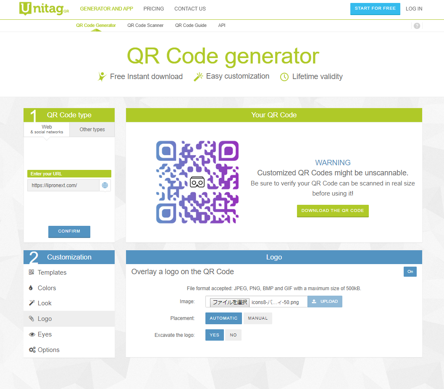Select Automatic placement
This screenshot has width=444, height=389.
coord(223,318)
